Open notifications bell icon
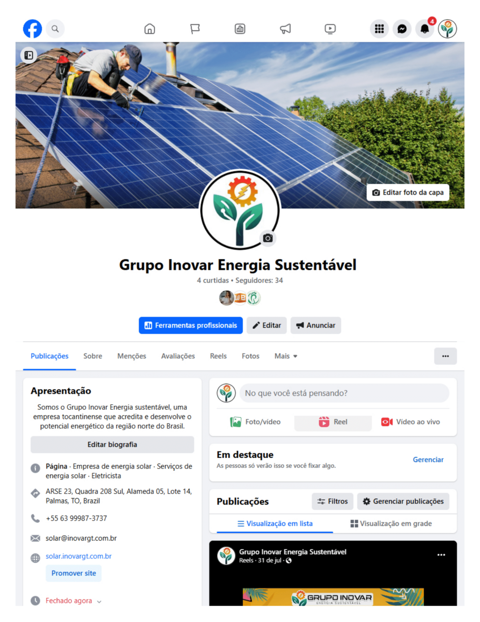Viewport: 480px width, 622px height. pyautogui.click(x=425, y=29)
